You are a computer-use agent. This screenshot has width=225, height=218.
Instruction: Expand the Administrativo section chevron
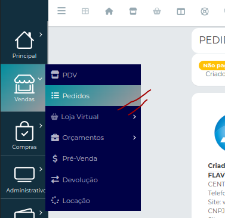(x=41, y=169)
